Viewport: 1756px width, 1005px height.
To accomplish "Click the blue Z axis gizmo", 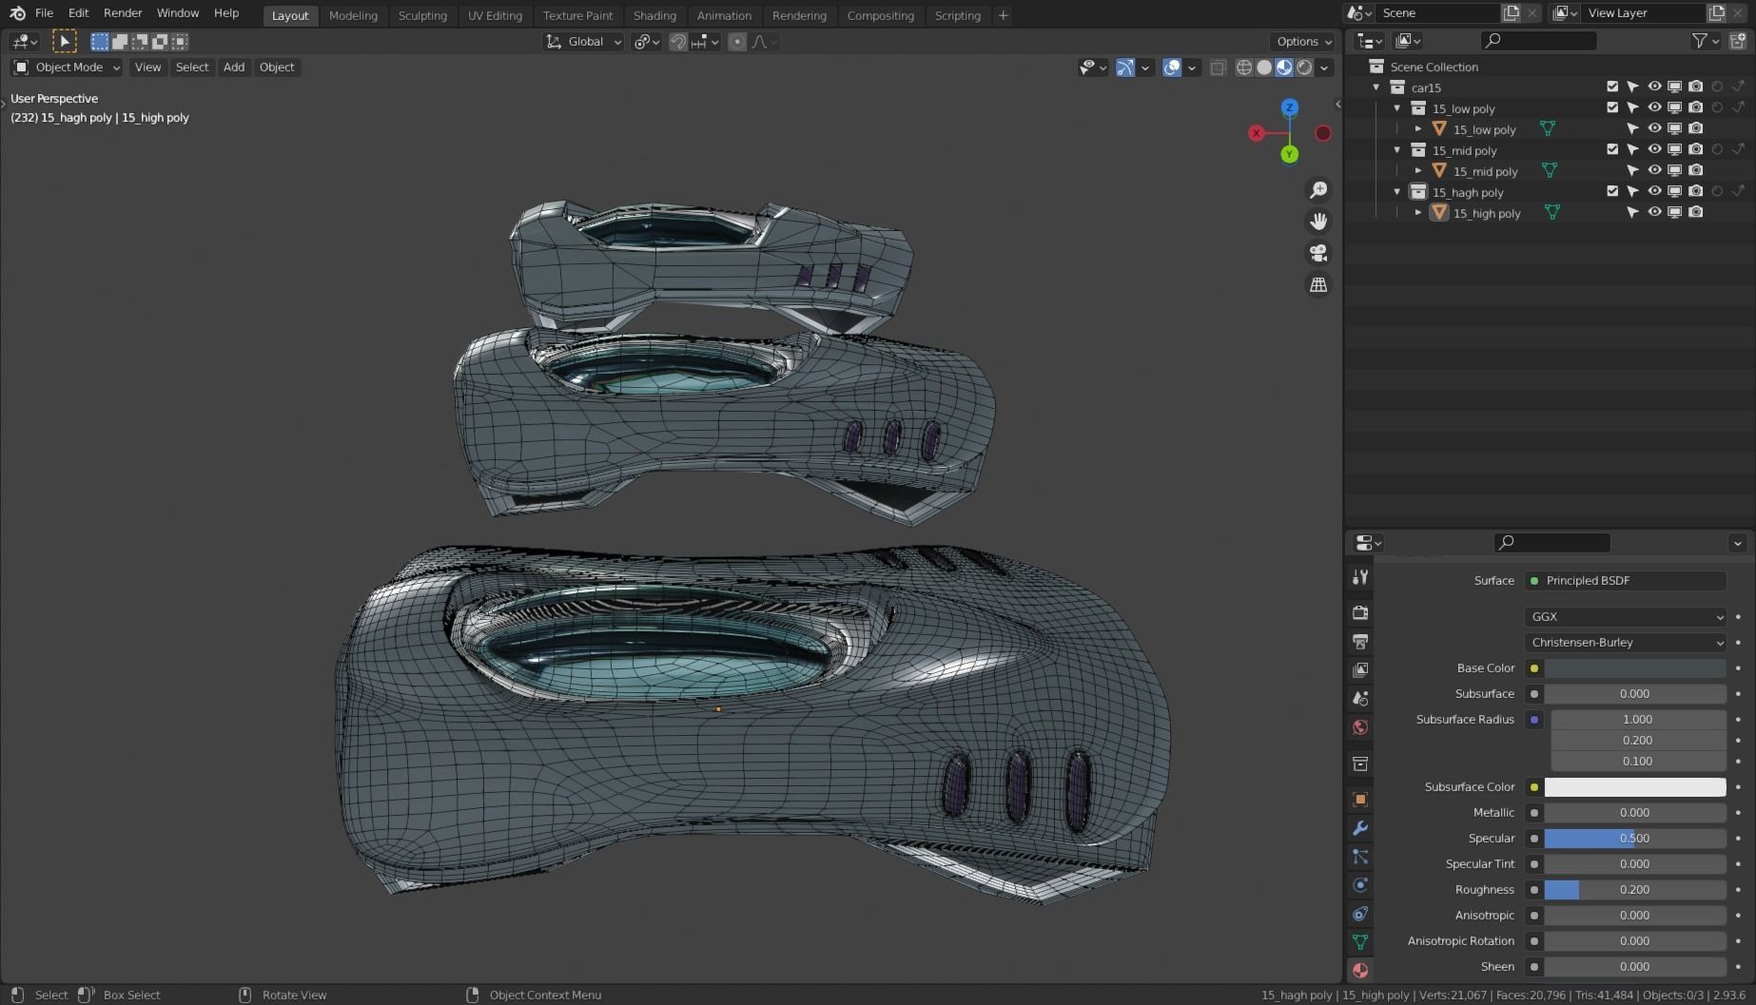I will point(1290,107).
